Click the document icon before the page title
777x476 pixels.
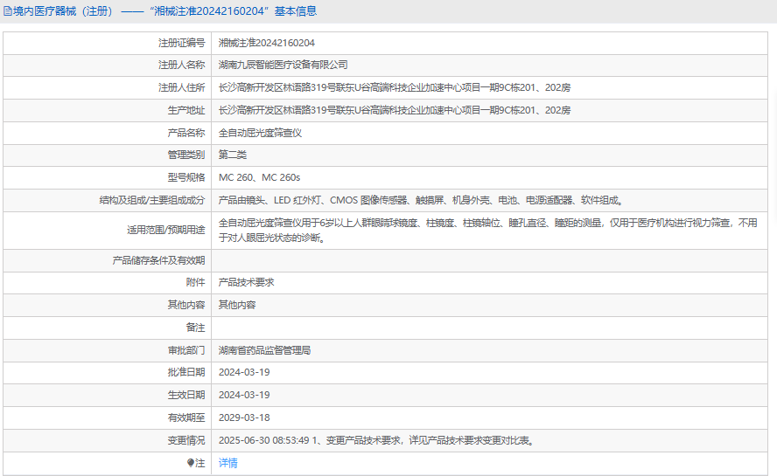pos(7,10)
